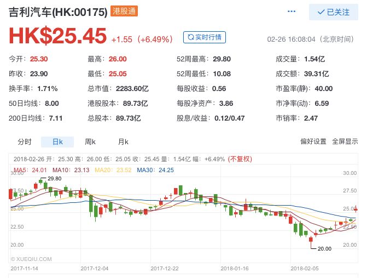Select the 港股股本 value 89.73亿
367x278 pixels.
tap(136, 103)
